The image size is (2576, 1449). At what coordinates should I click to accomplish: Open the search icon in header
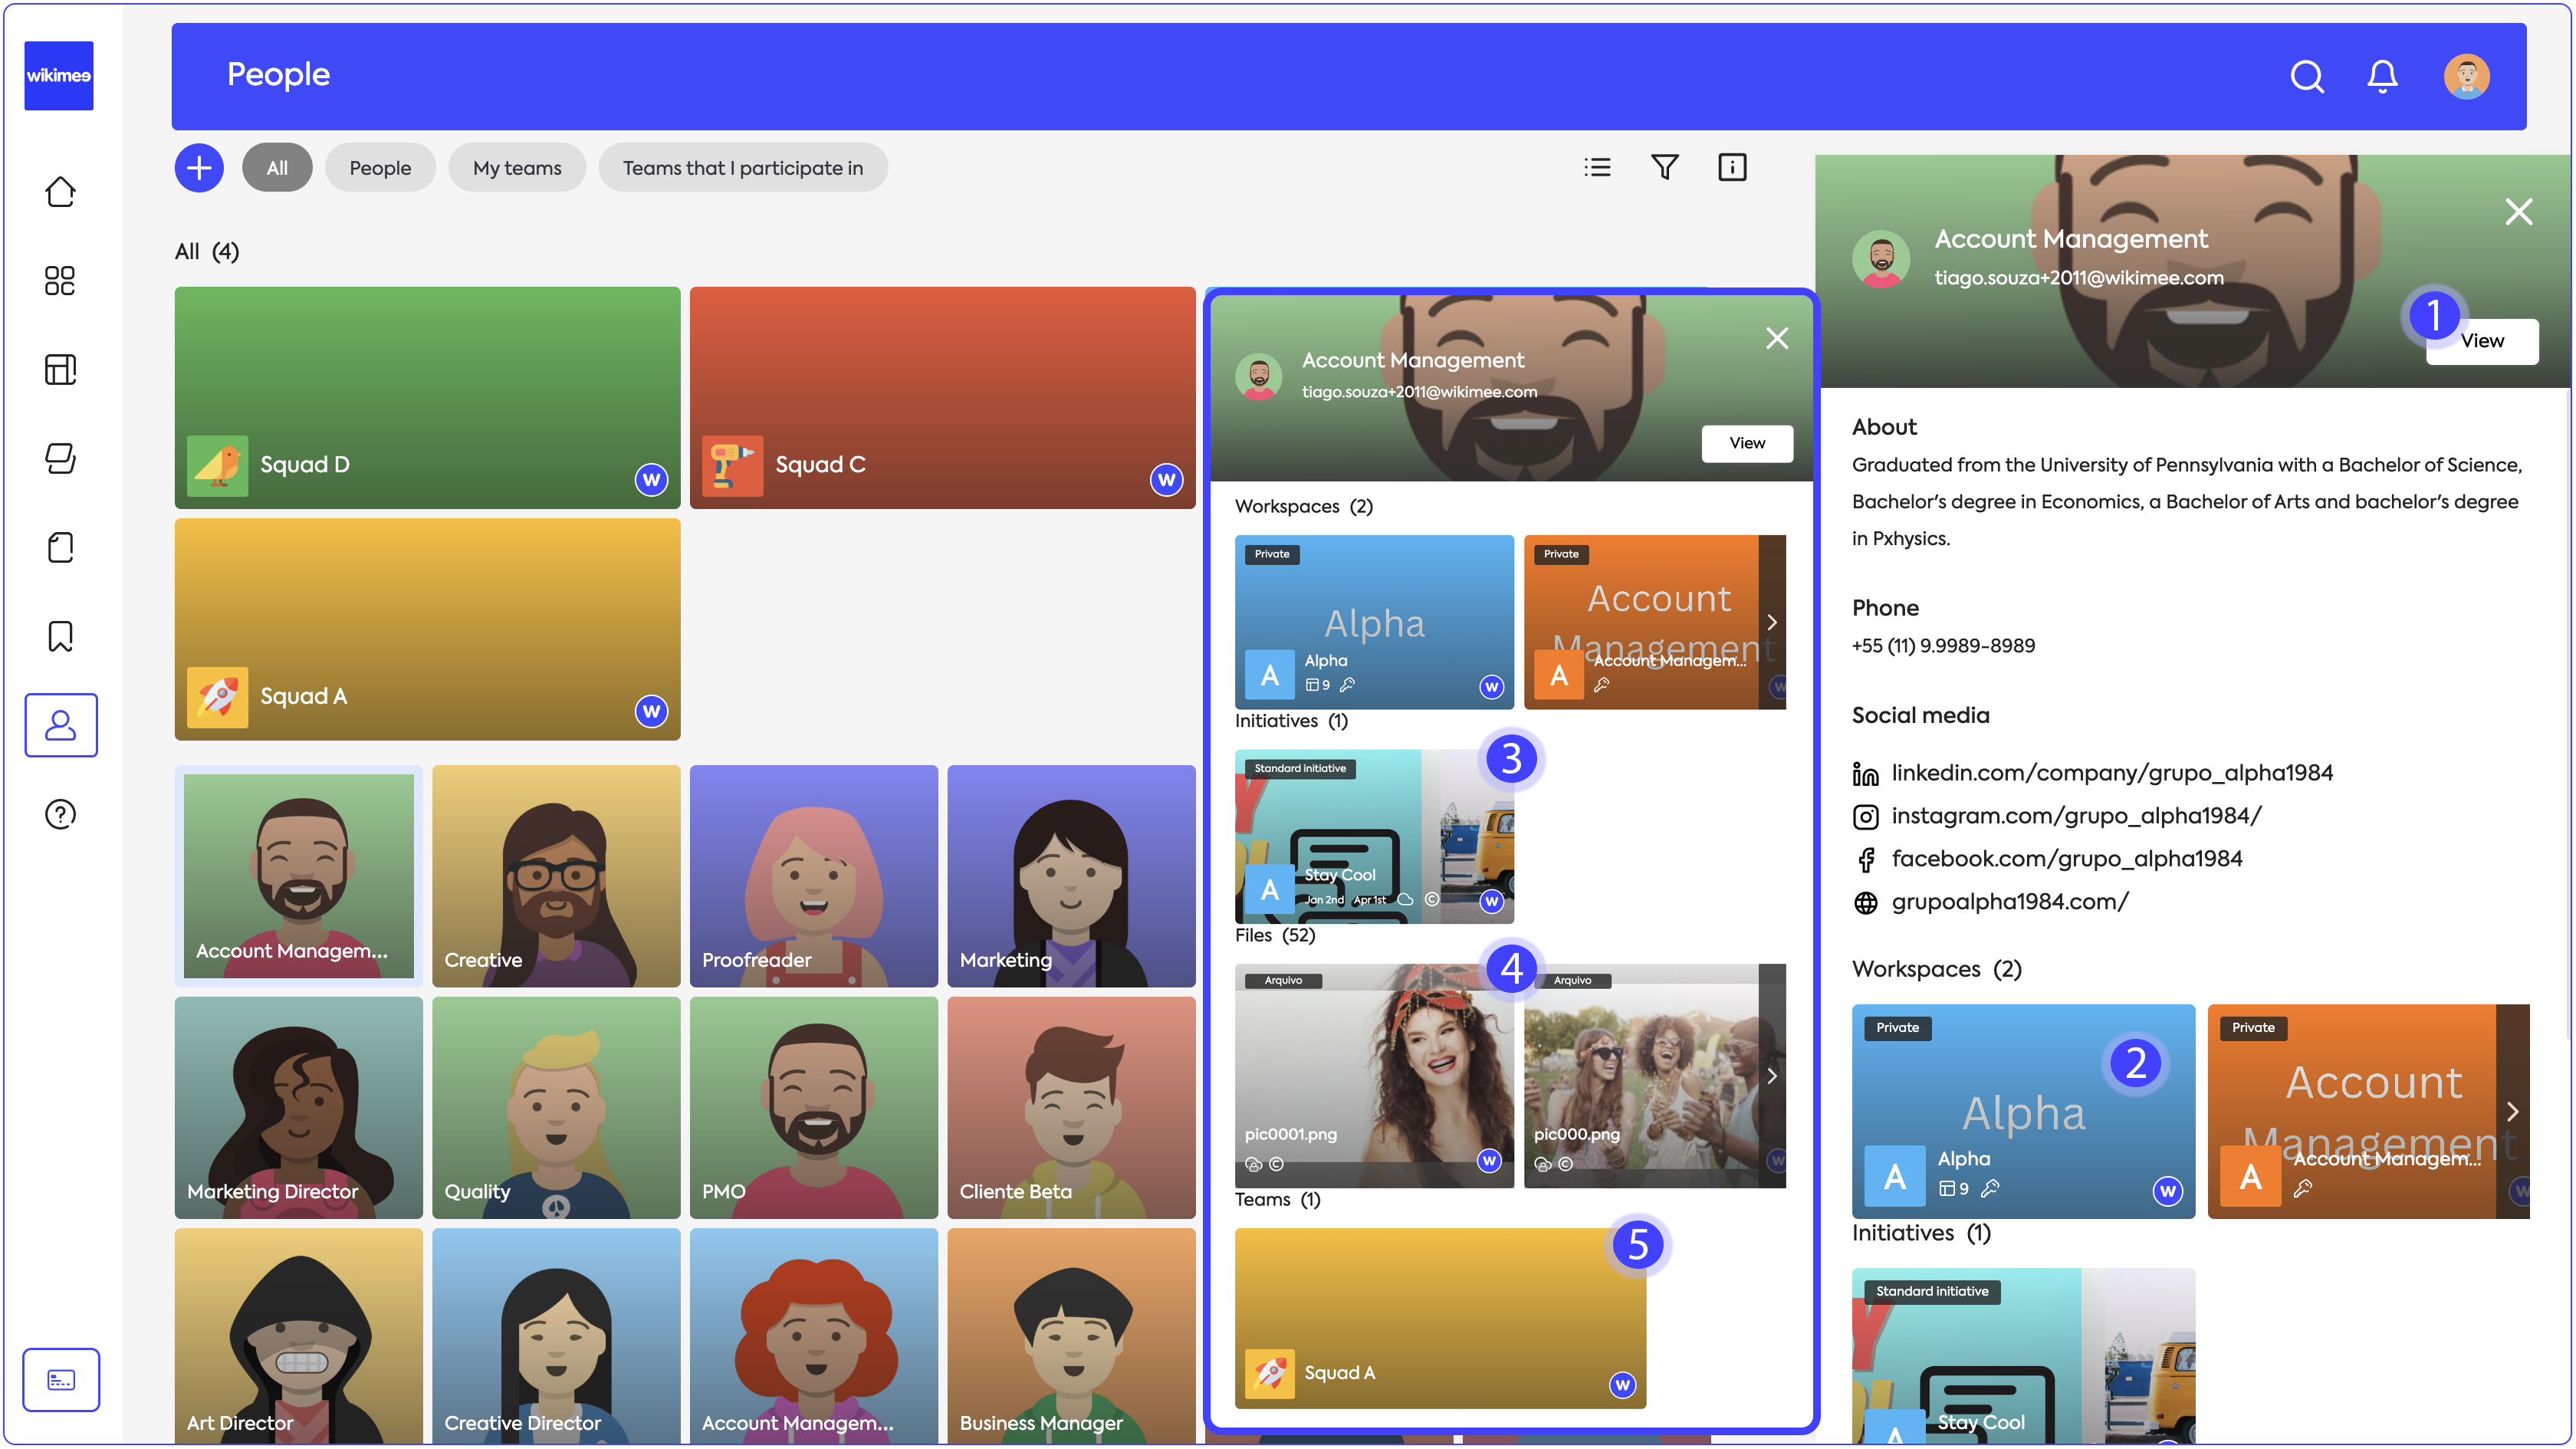coord(2306,76)
